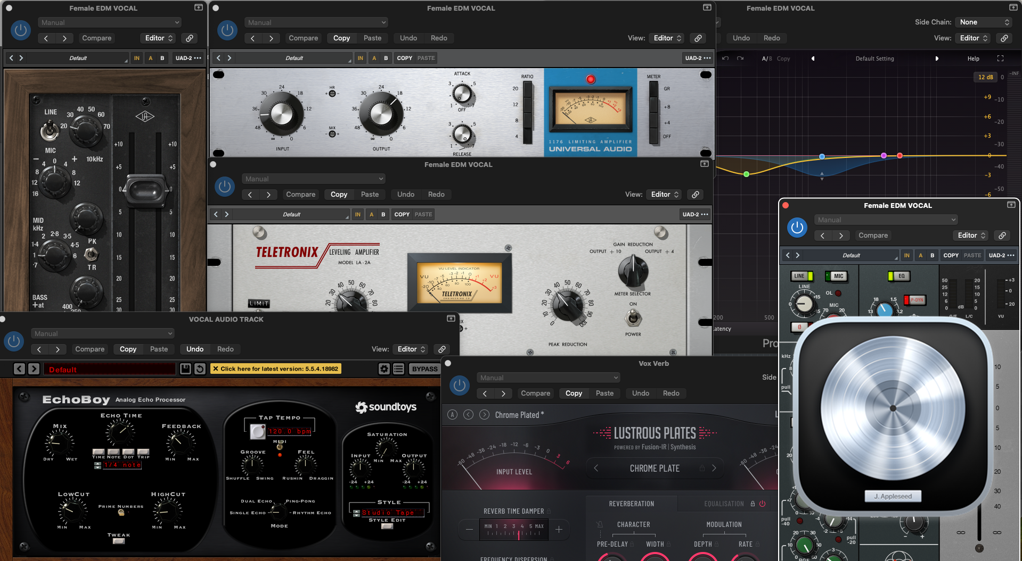Click the EQ plugin's redo arrow icon
This screenshot has height=561, width=1022.
pyautogui.click(x=740, y=58)
